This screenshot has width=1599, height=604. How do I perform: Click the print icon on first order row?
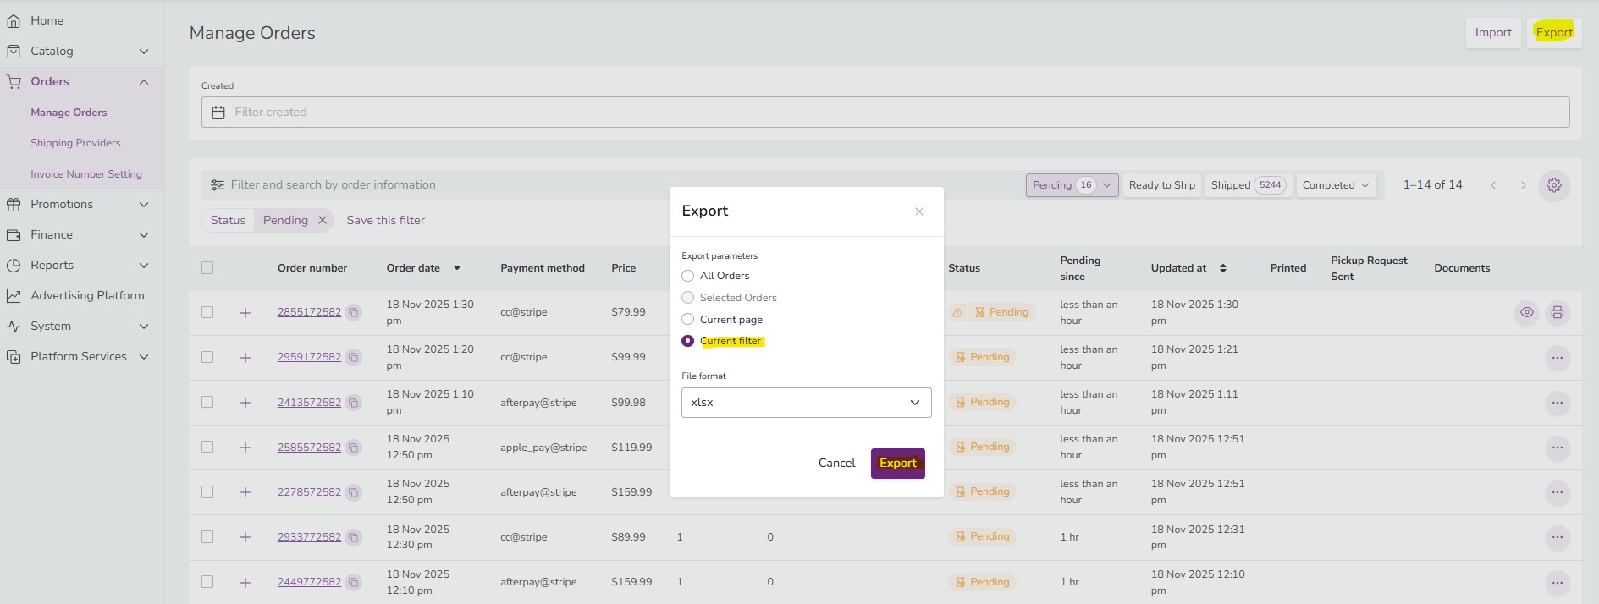(1557, 312)
